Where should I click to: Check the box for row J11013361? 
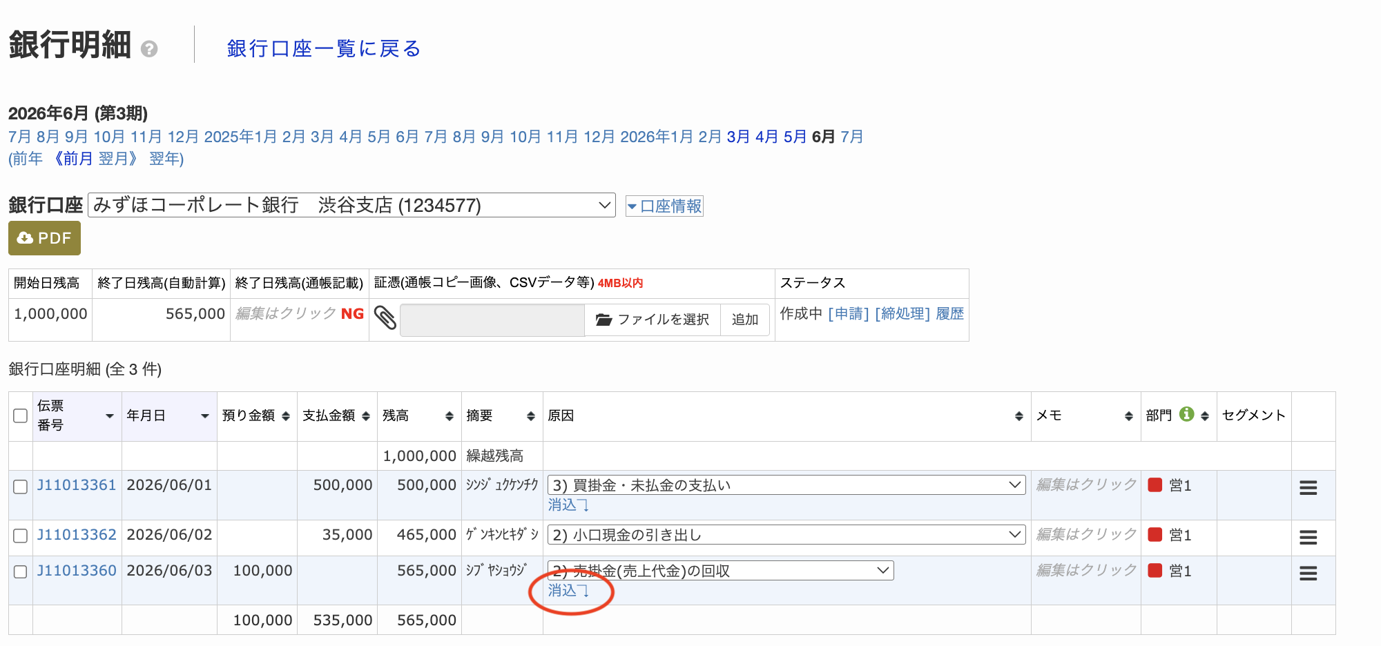21,487
